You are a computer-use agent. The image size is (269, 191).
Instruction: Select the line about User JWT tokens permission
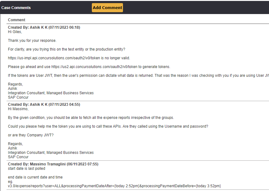tap(139, 76)
